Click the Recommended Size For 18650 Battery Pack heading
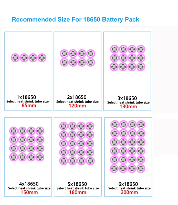The image size is (178, 205). (75, 20)
